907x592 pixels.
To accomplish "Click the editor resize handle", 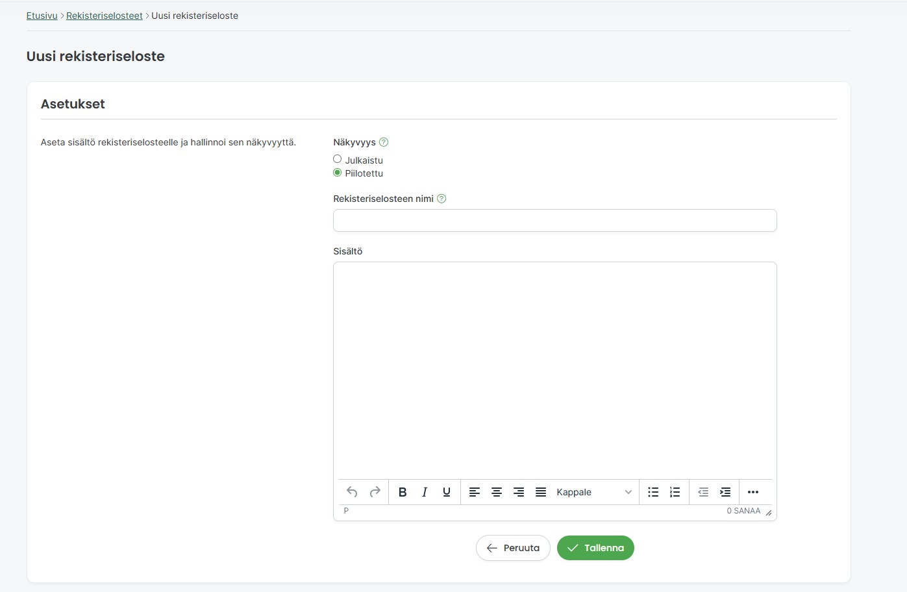I will (x=769, y=513).
